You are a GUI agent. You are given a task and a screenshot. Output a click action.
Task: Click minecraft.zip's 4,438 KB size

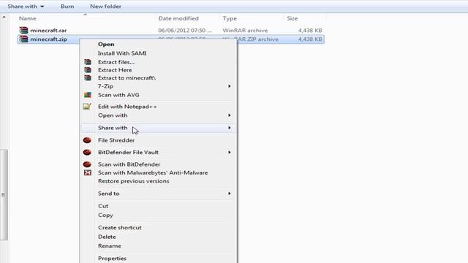point(310,39)
